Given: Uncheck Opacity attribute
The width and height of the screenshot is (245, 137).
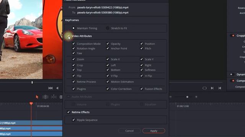Looking at the screenshot, I should click(x=108, y=44).
